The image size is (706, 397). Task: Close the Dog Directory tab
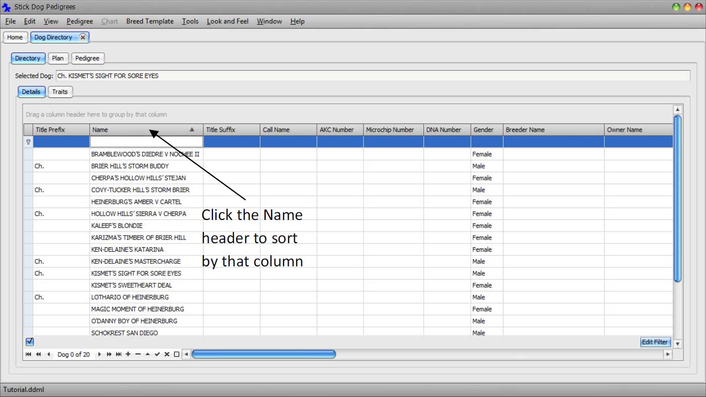[x=83, y=37]
